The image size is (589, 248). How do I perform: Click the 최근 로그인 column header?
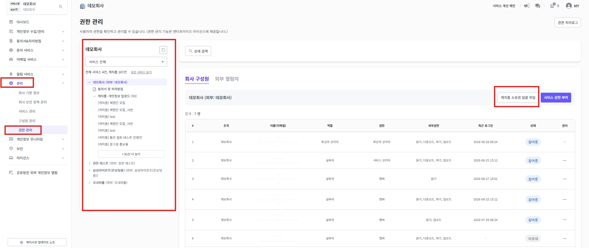[485, 126]
